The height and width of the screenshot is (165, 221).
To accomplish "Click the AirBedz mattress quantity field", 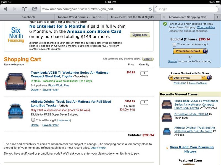I will click(x=144, y=102).
